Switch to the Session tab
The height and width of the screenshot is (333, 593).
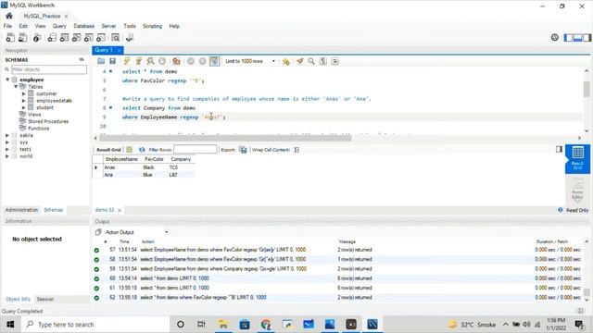pyautogui.click(x=45, y=299)
